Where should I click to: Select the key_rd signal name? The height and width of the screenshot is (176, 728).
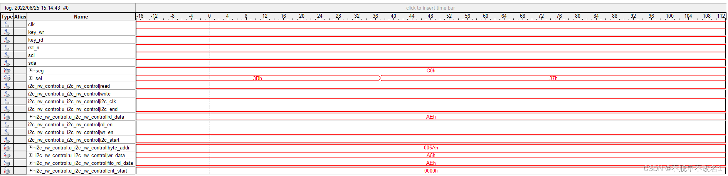35,40
